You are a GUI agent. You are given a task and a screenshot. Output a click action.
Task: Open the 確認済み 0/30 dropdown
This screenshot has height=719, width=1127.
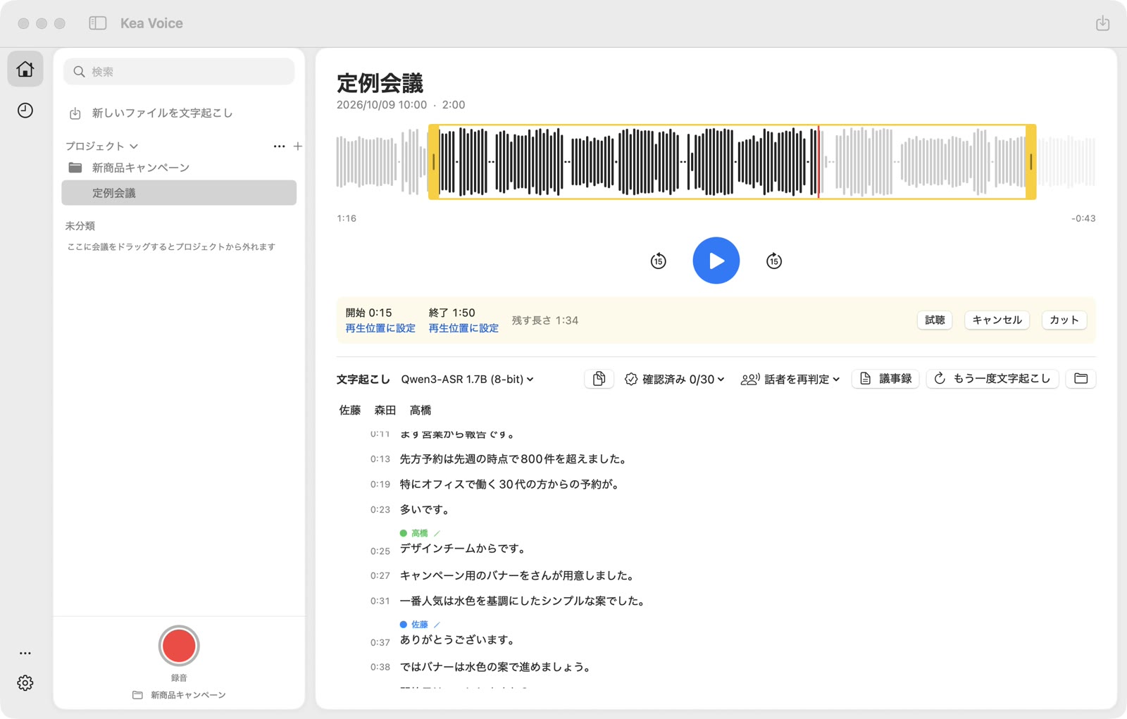674,379
